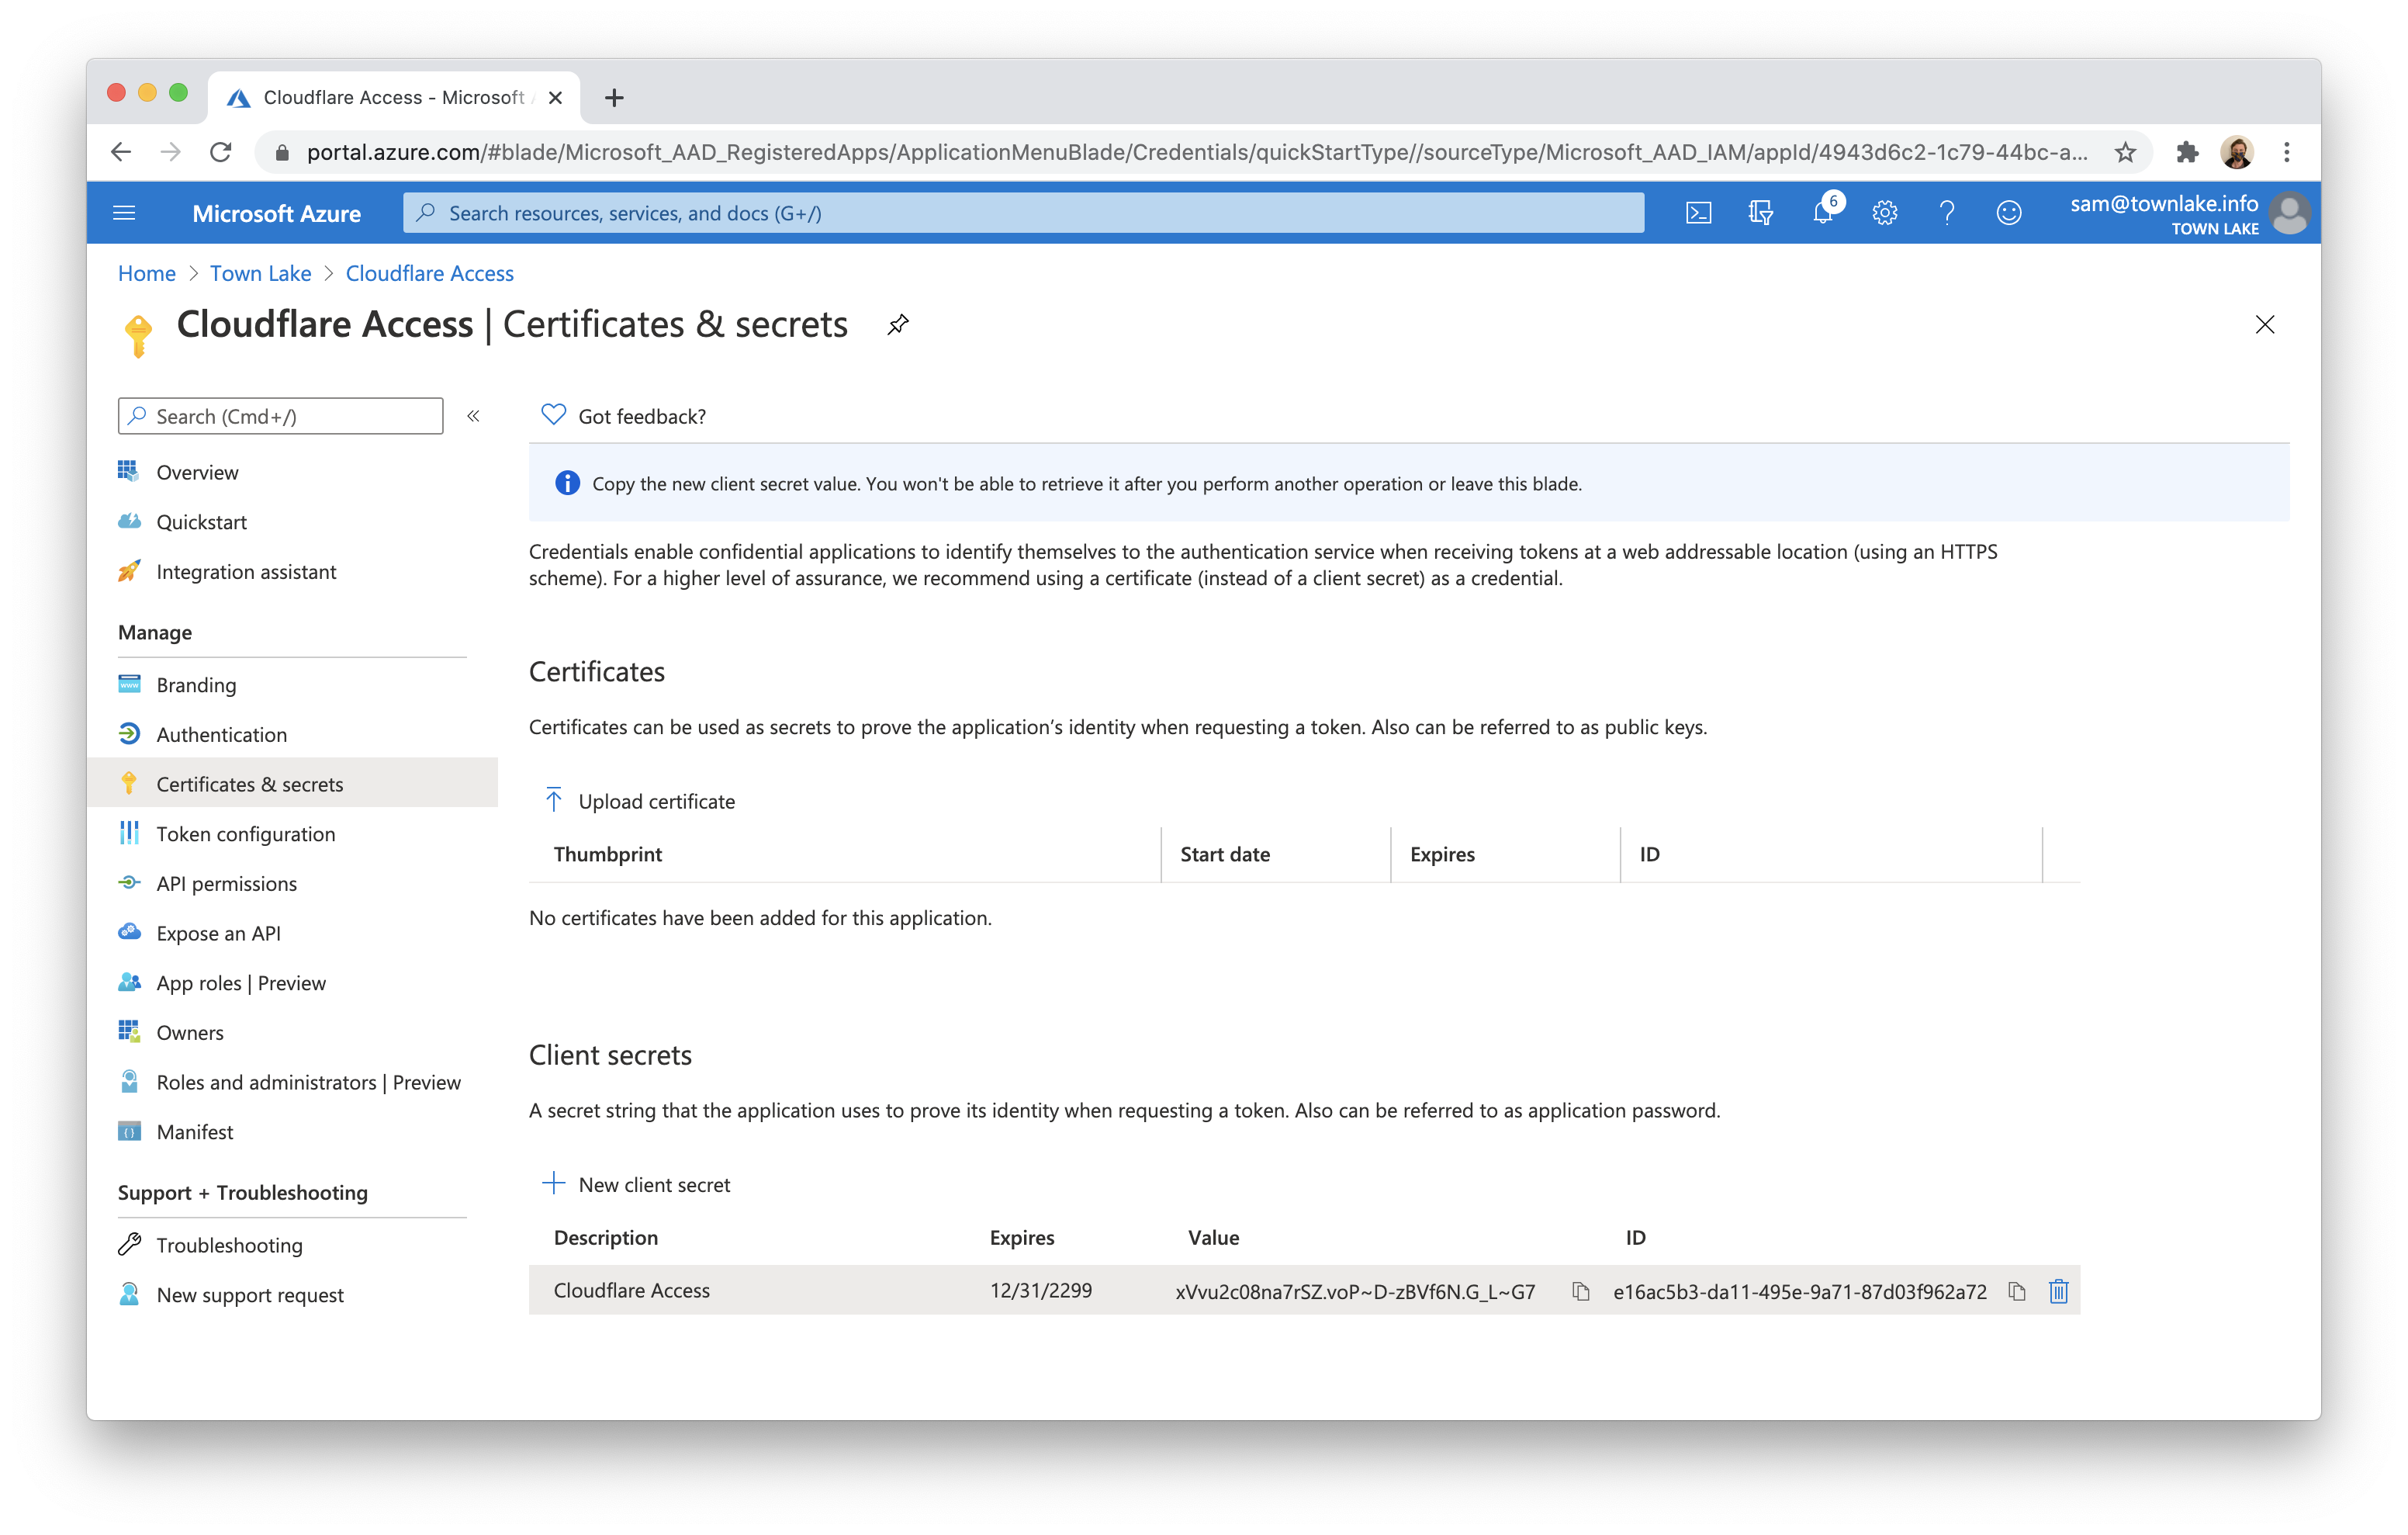Expand the Quickstart navigation item

[x=202, y=520]
